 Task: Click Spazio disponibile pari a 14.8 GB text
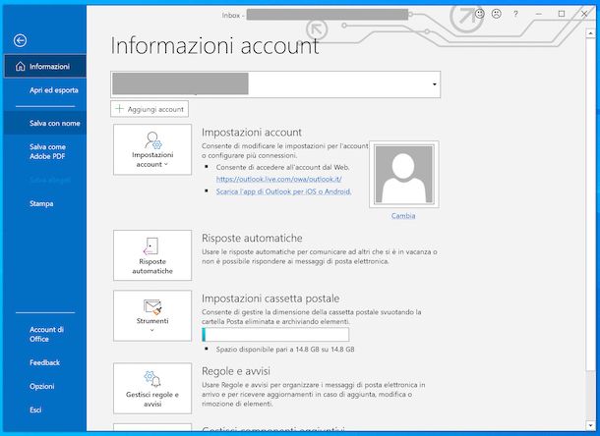(x=285, y=350)
